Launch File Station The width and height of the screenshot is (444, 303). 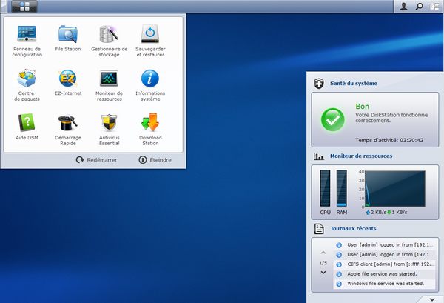point(68,38)
